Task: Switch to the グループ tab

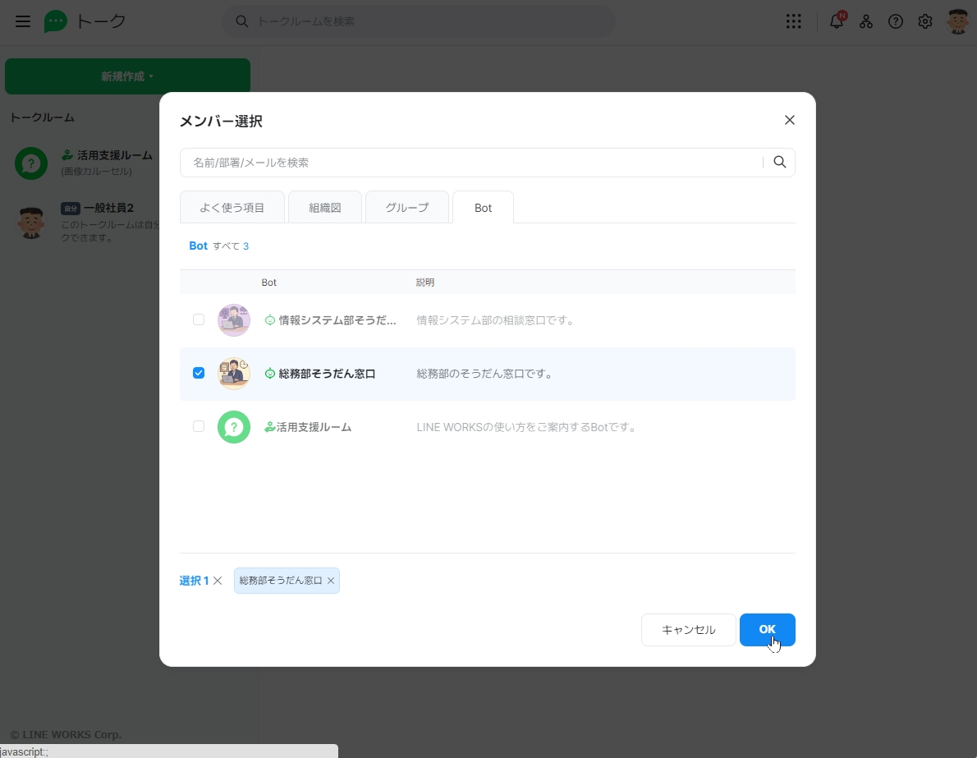Action: click(407, 208)
